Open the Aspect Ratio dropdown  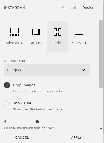tap(47, 70)
